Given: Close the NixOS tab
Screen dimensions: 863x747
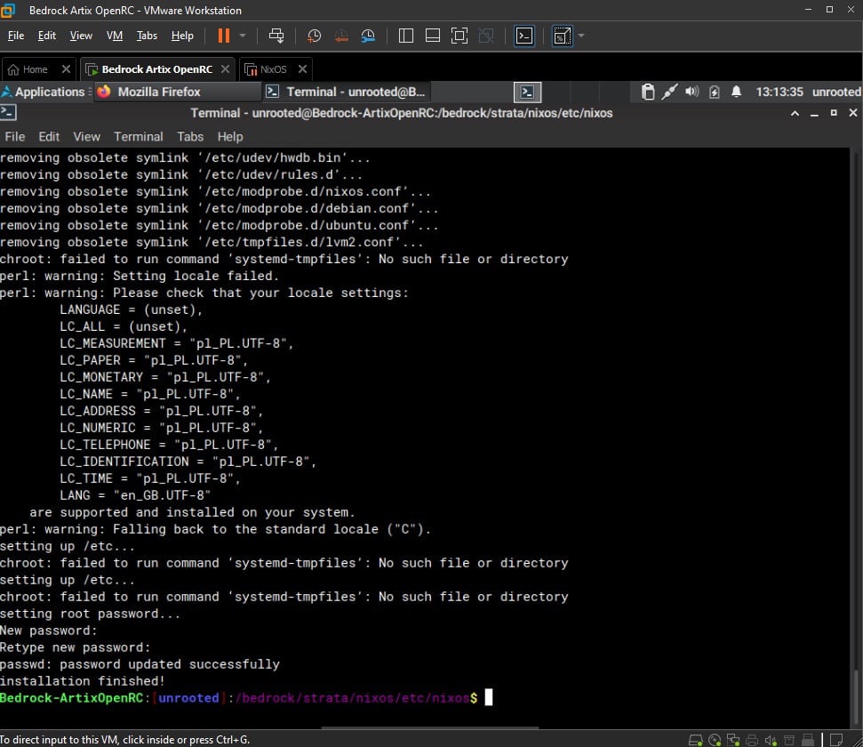Looking at the screenshot, I should (x=302, y=68).
